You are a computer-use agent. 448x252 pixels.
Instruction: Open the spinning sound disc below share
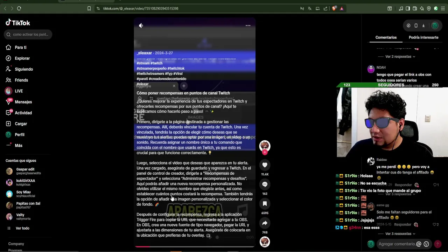point(265,242)
